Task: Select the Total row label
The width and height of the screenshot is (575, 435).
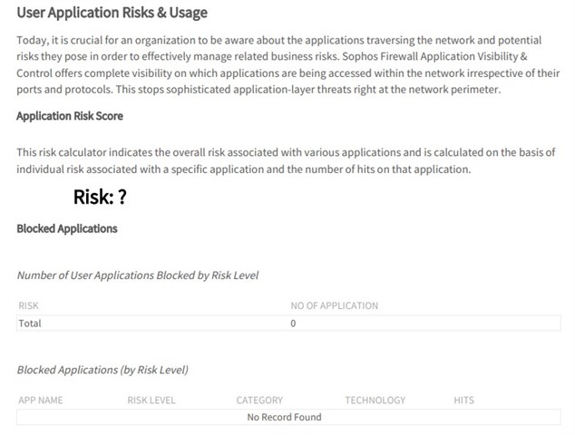Action: [x=30, y=324]
